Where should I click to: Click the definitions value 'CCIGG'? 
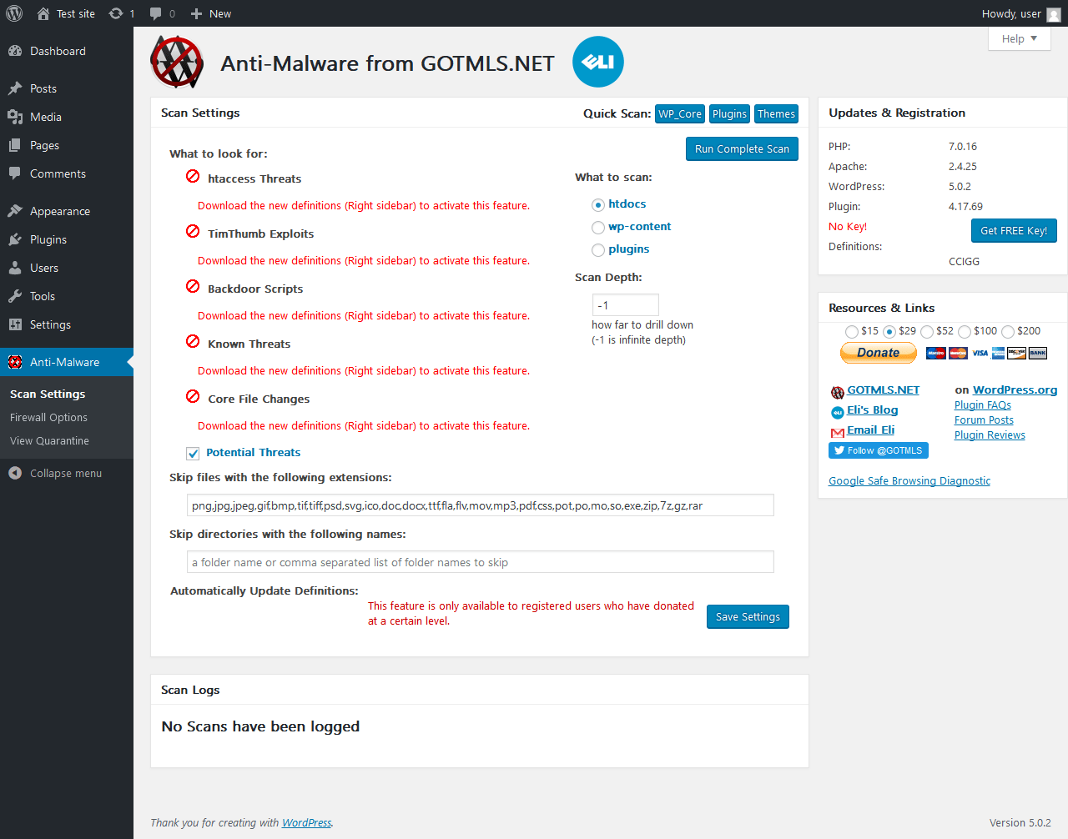(964, 262)
